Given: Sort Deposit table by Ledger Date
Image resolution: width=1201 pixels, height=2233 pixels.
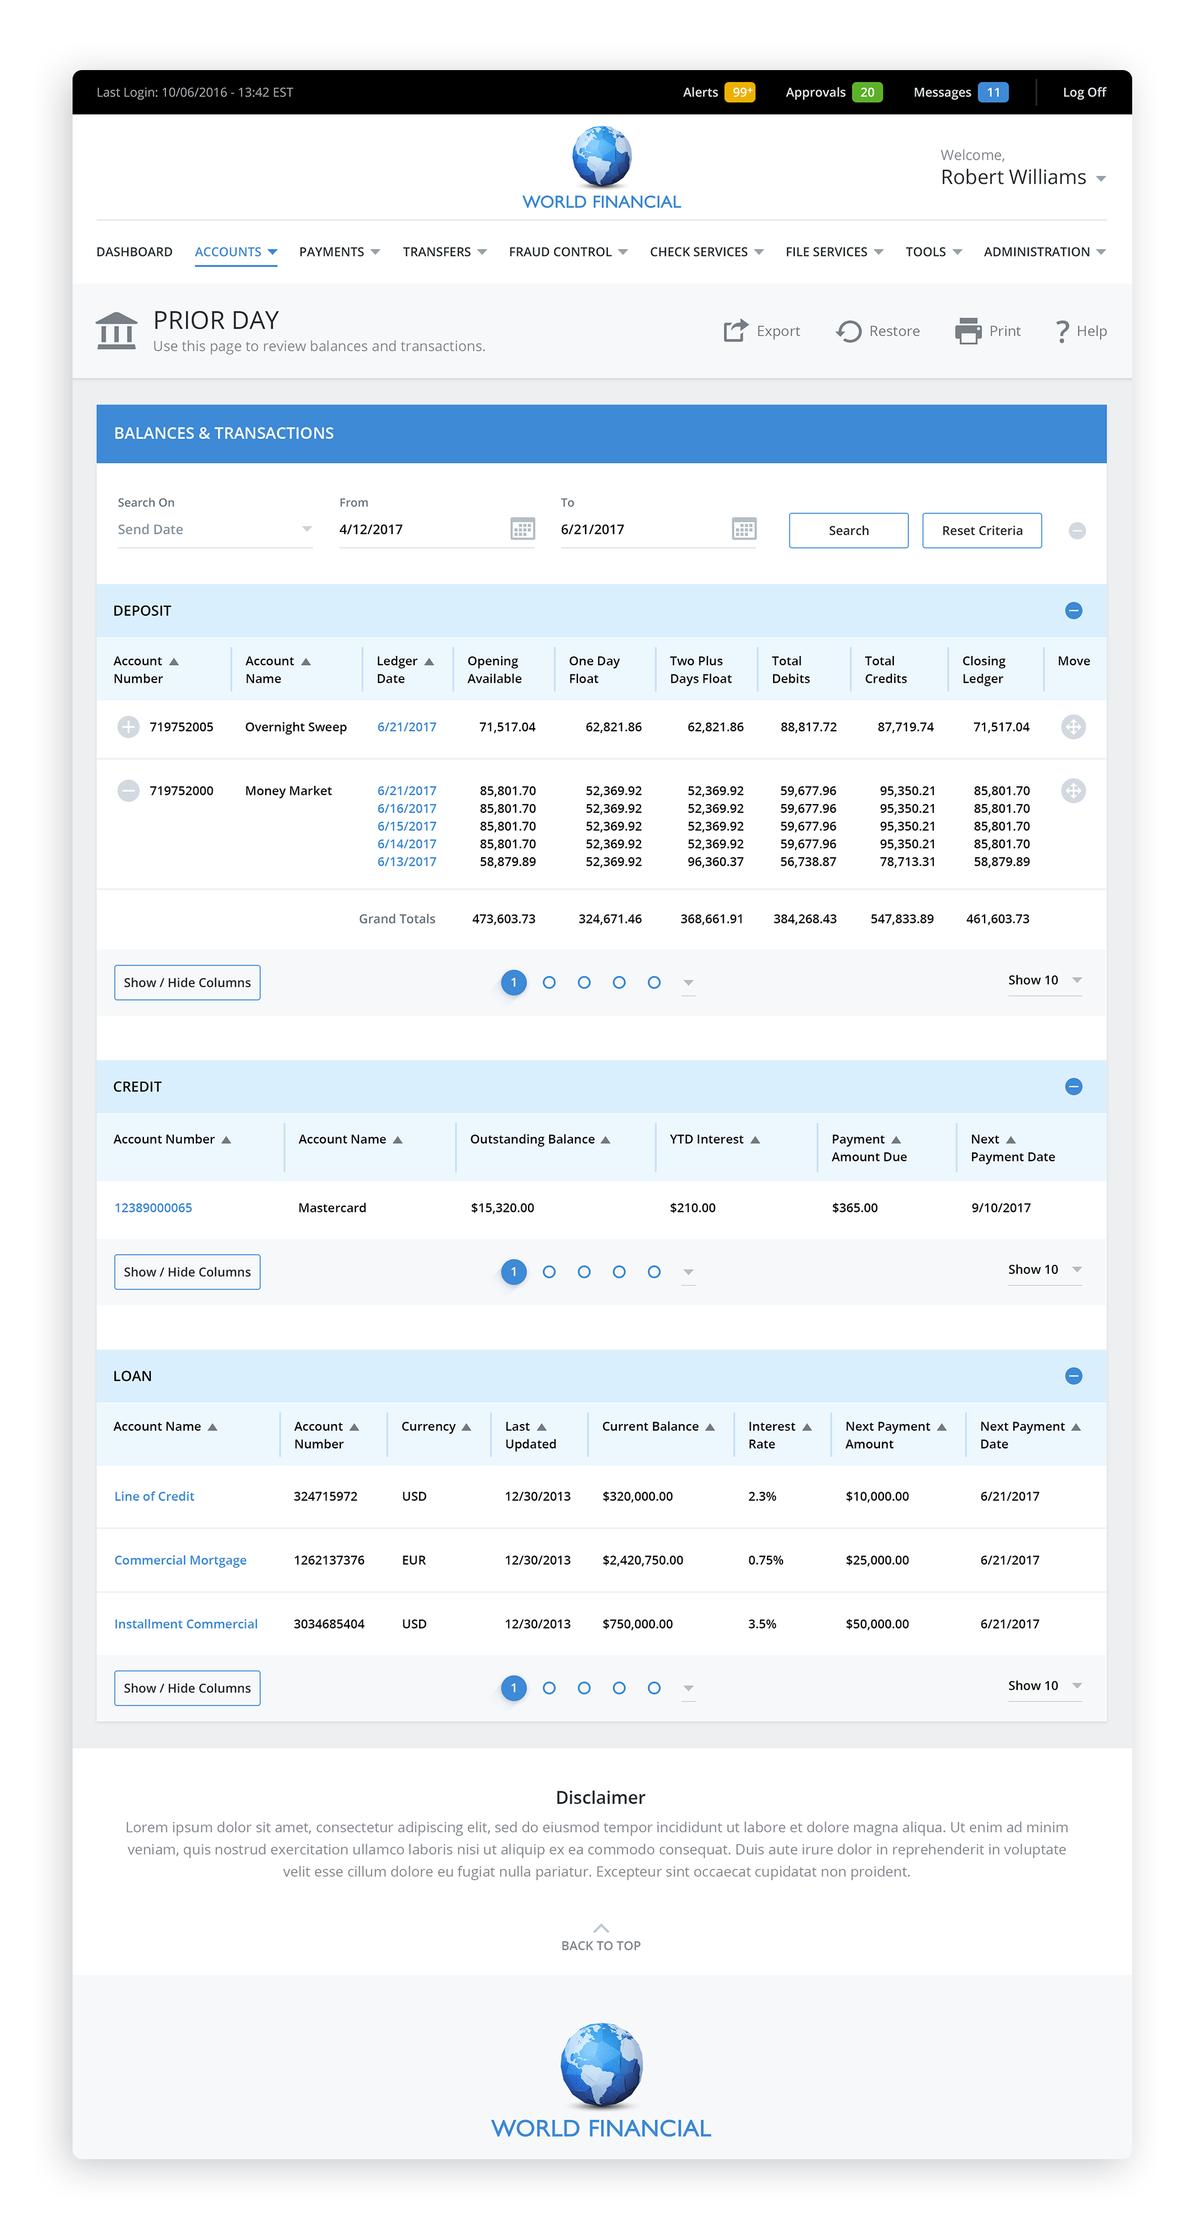Looking at the screenshot, I should [428, 661].
